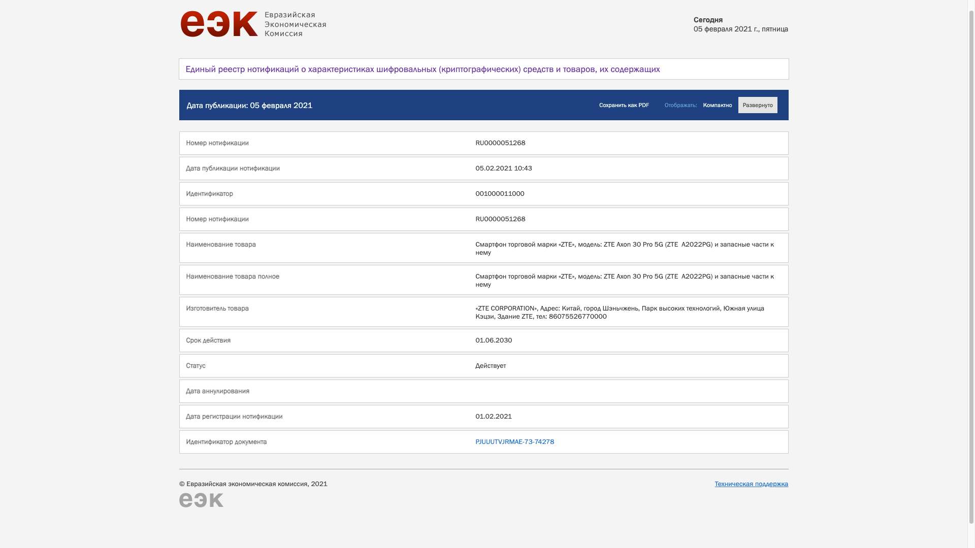The height and width of the screenshot is (548, 975).
Task: Open document link PJUUUTVJRMAE-73-74278
Action: [514, 442]
